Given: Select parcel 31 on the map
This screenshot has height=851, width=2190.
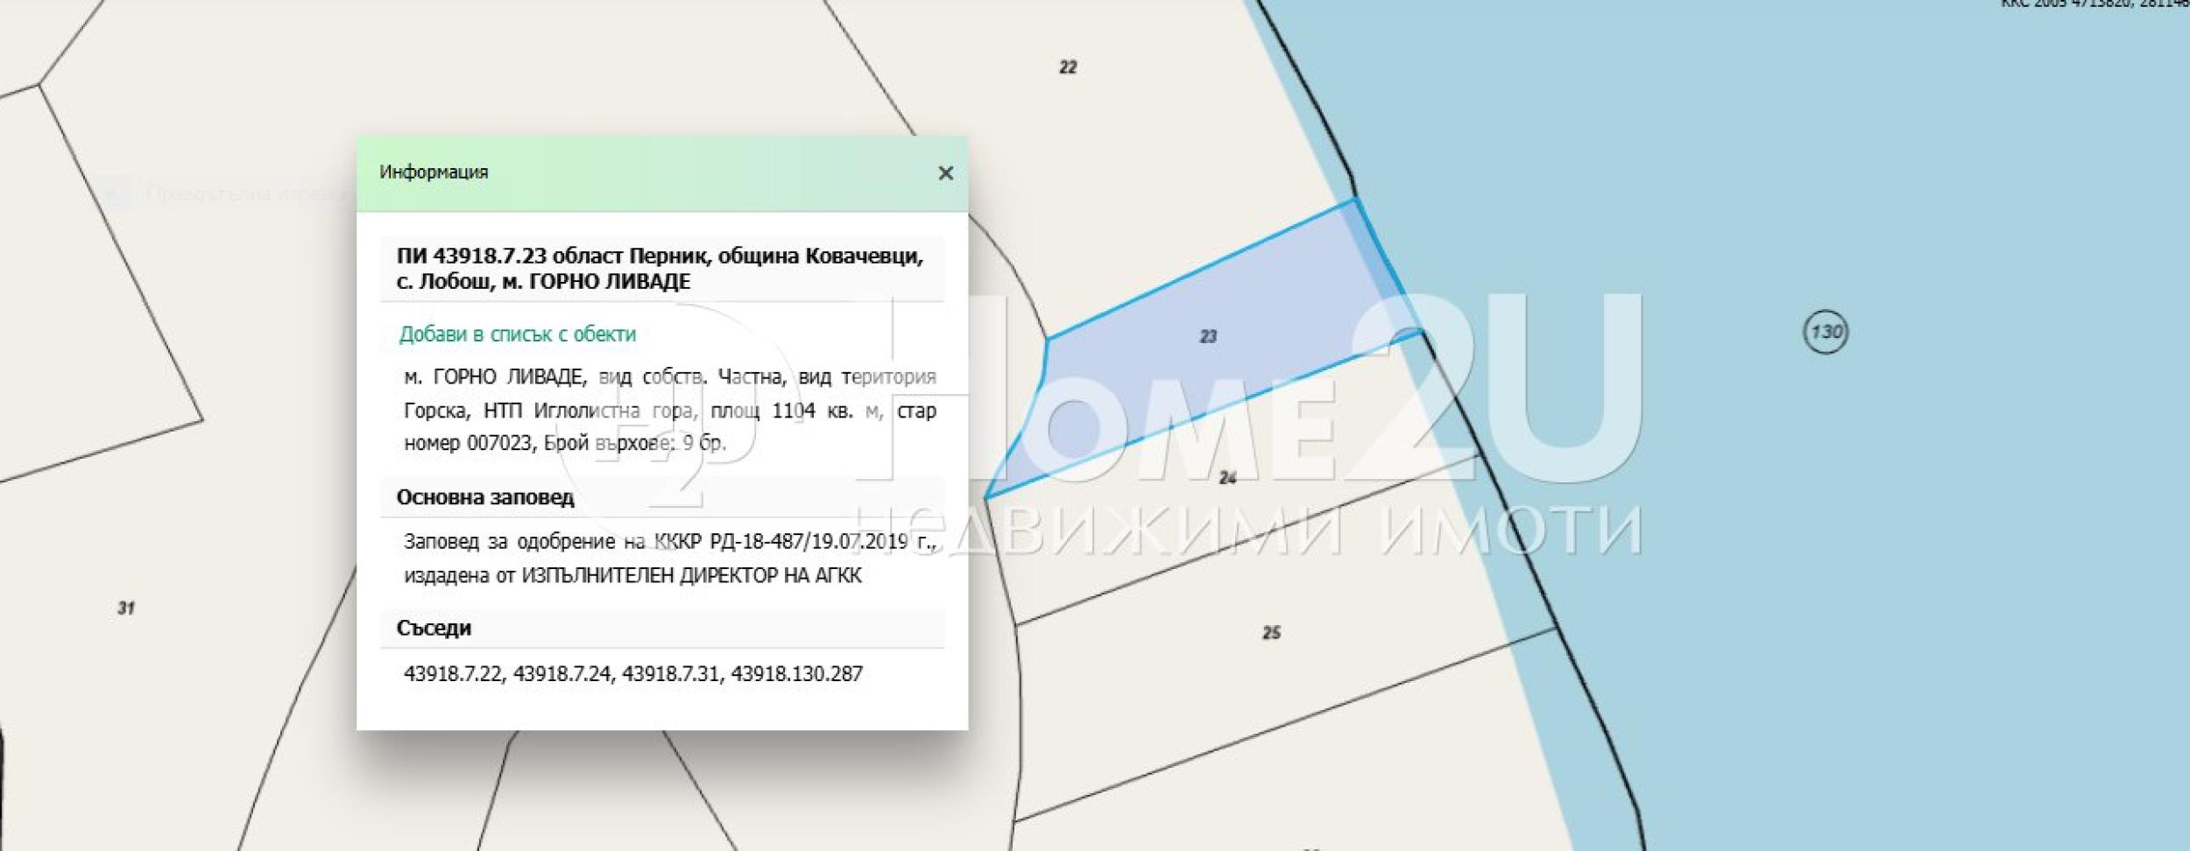Looking at the screenshot, I should point(126,608).
